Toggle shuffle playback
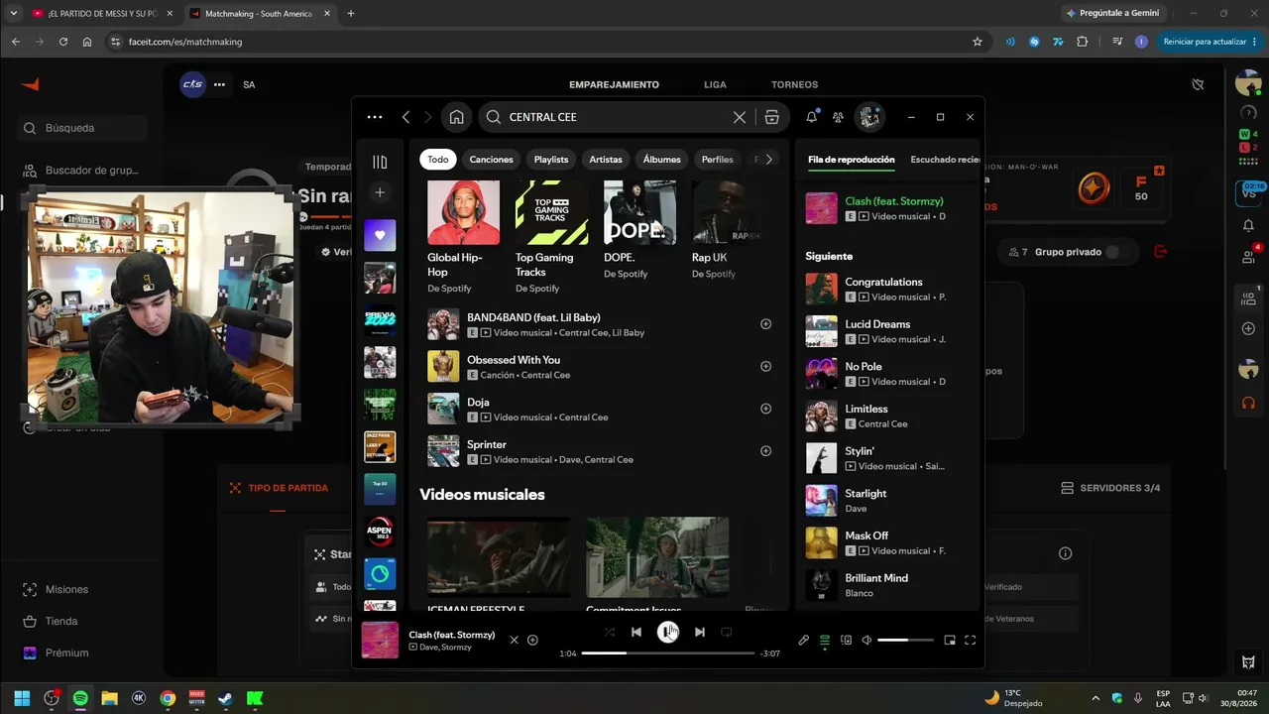 click(x=609, y=632)
